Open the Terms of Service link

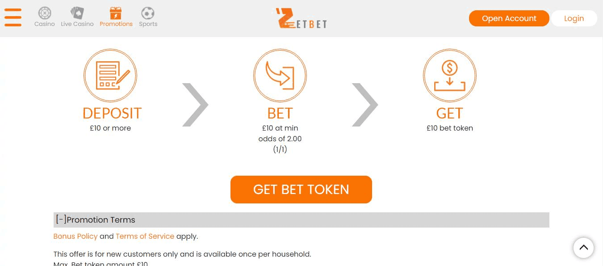[x=145, y=236]
